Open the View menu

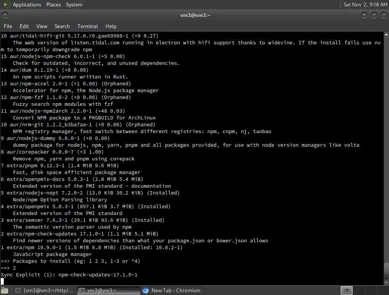[42, 26]
